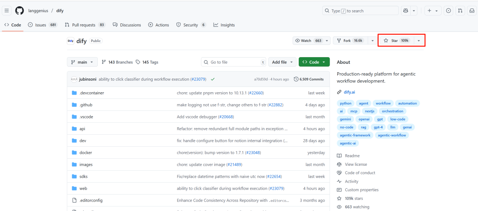Click the .github folder icon
This screenshot has height=211, width=478.
(74, 105)
